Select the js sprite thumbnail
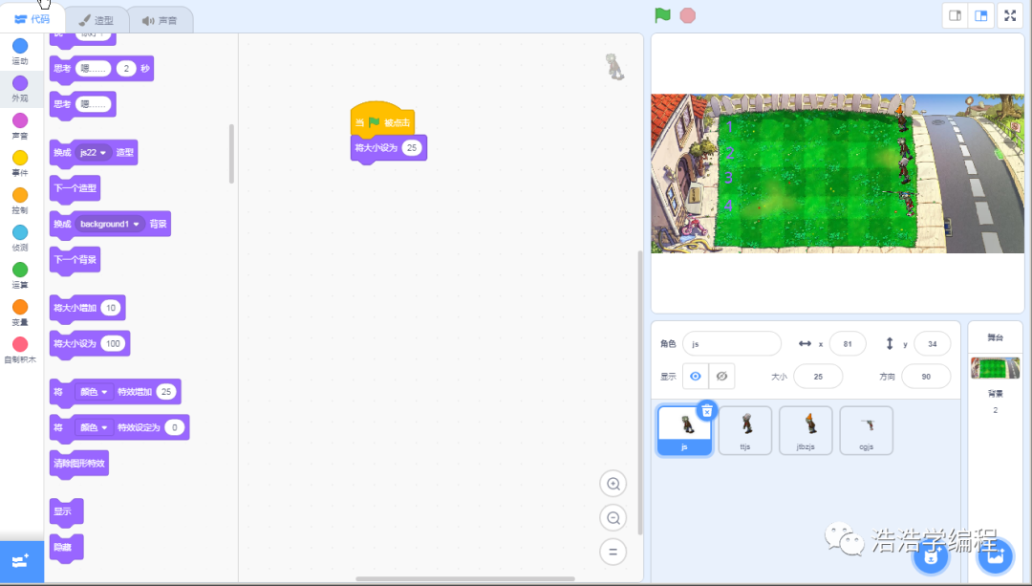Image resolution: width=1032 pixels, height=586 pixels. (x=684, y=429)
